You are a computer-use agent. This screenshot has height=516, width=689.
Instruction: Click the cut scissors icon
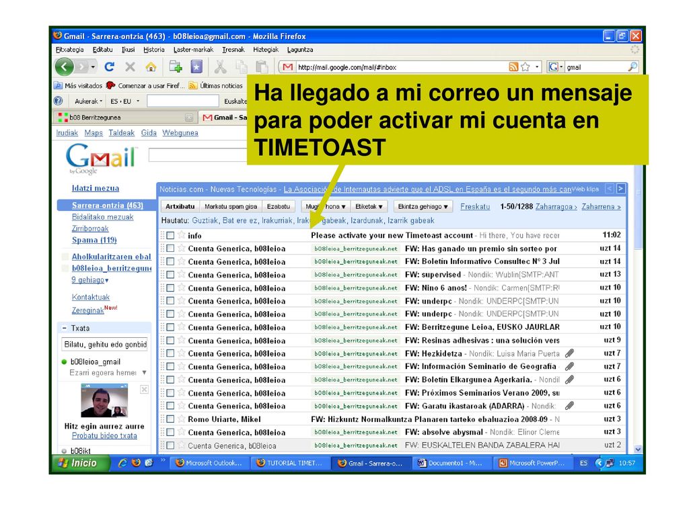(x=220, y=67)
